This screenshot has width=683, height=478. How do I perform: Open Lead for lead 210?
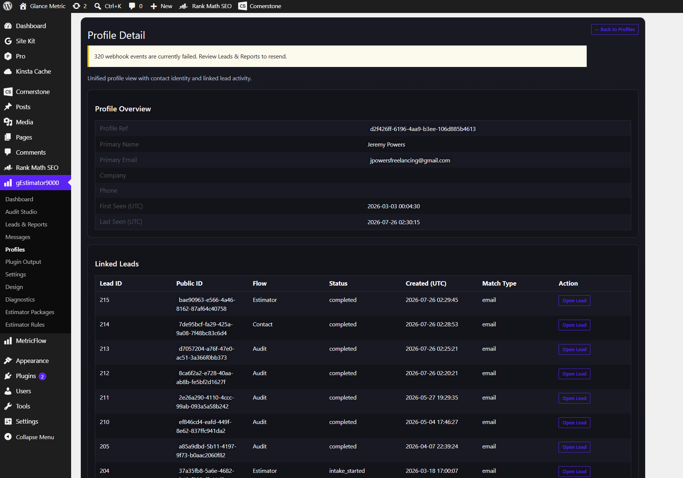[x=574, y=423]
